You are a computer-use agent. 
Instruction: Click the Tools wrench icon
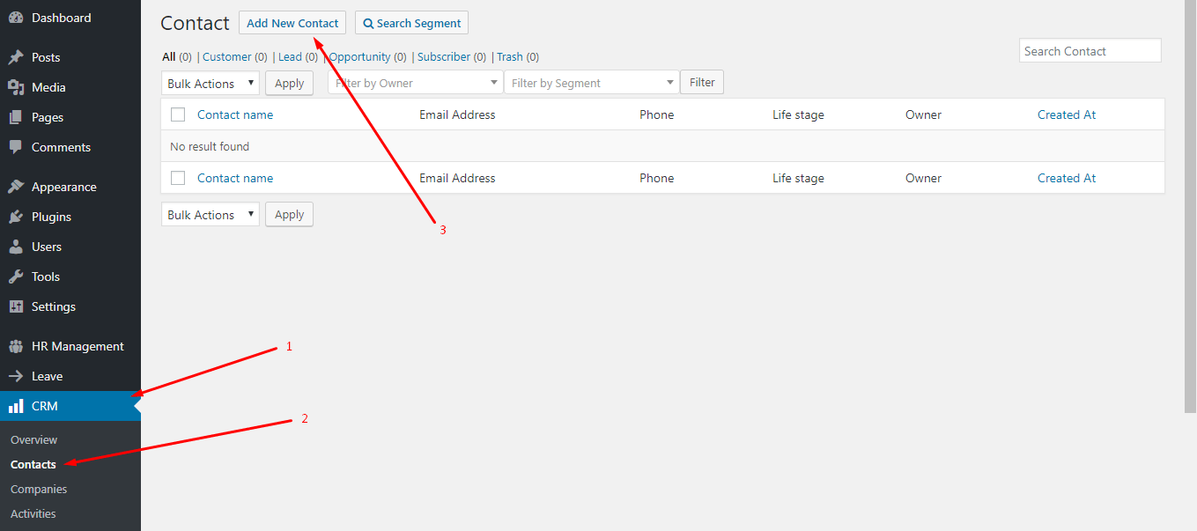click(x=16, y=277)
